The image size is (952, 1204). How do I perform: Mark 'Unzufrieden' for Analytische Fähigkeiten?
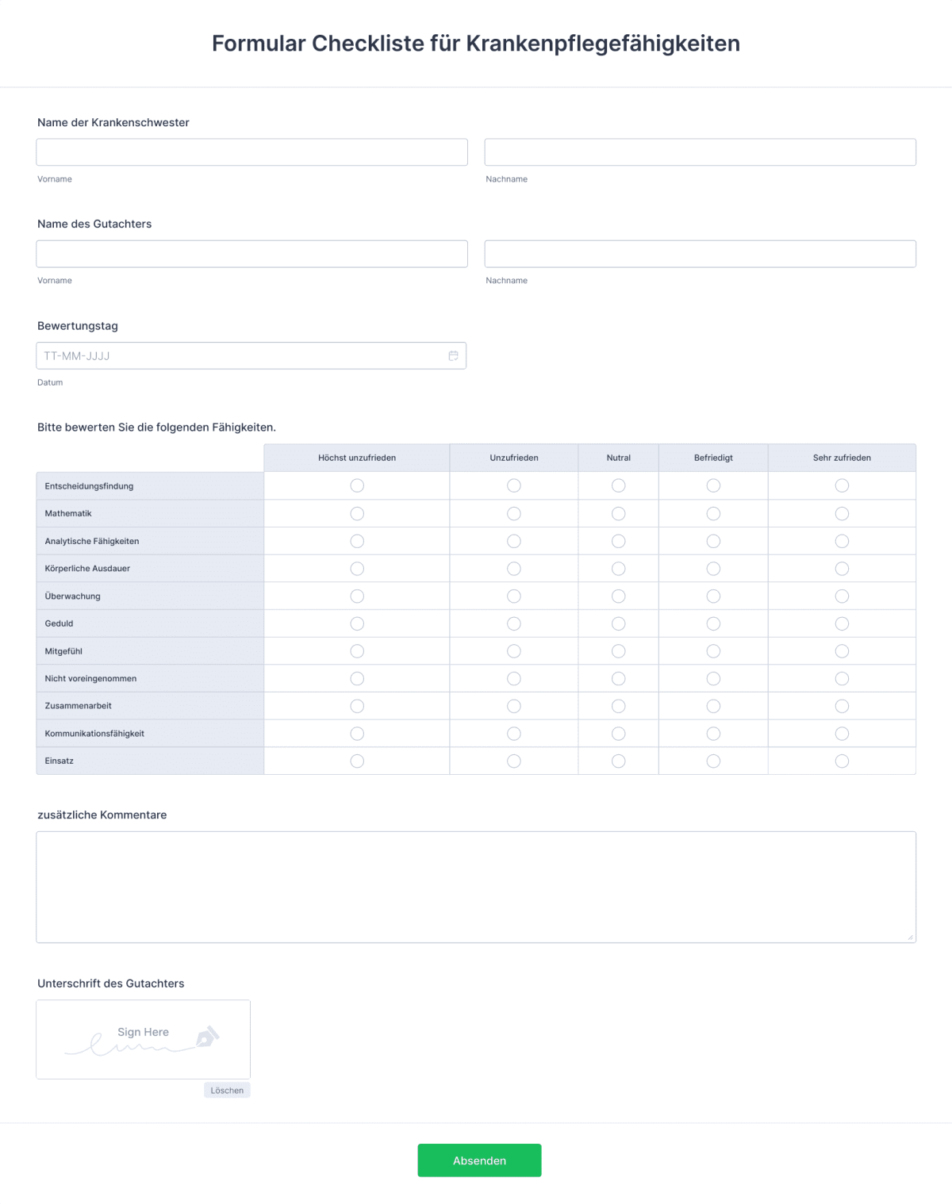[513, 541]
